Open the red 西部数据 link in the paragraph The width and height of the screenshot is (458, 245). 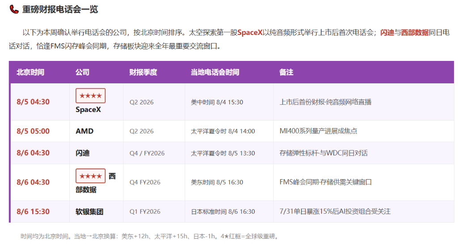415,32
